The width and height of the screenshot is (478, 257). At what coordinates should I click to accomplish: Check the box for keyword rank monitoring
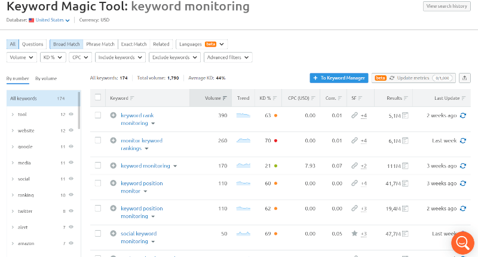tap(98, 115)
